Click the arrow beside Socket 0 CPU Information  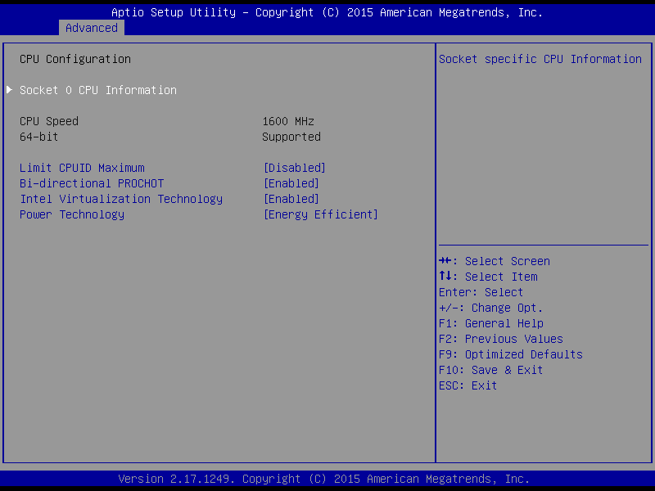(x=9, y=90)
